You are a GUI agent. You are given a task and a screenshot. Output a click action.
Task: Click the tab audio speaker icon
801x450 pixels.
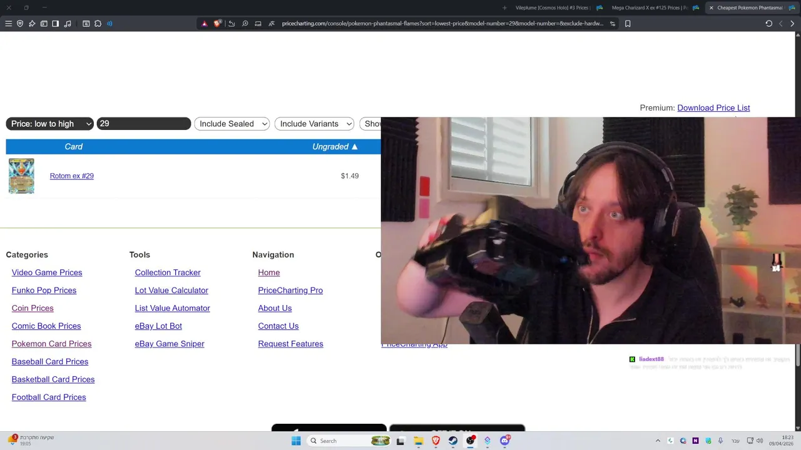(x=110, y=24)
